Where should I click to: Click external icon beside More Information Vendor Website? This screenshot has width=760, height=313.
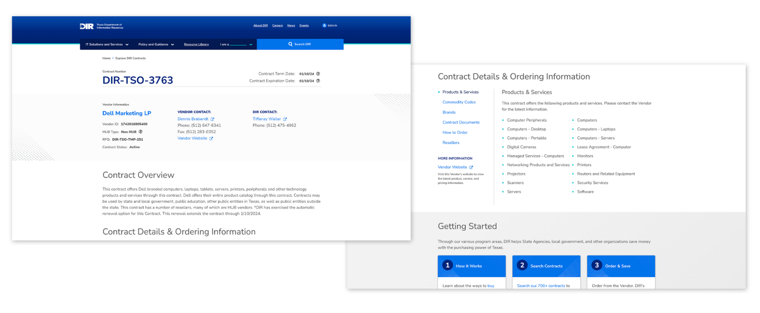[471, 167]
